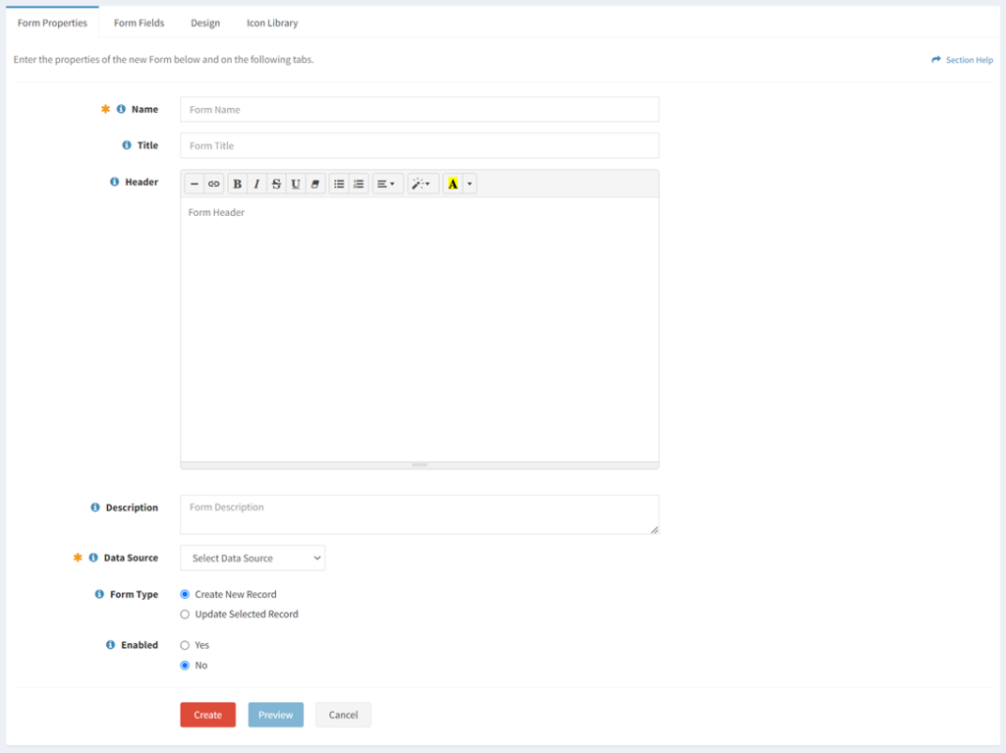Open the Select Data Source dropdown
The width and height of the screenshot is (1006, 753).
(x=251, y=557)
